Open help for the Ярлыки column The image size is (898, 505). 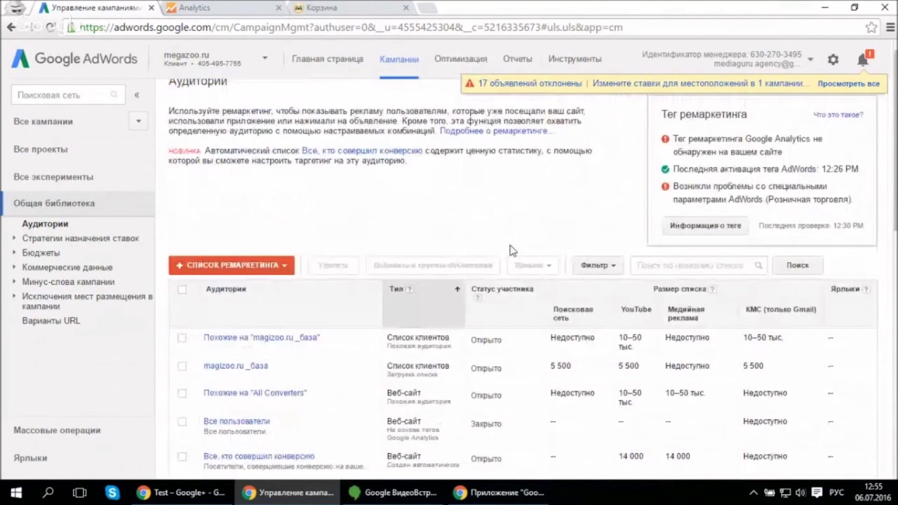tap(866, 289)
